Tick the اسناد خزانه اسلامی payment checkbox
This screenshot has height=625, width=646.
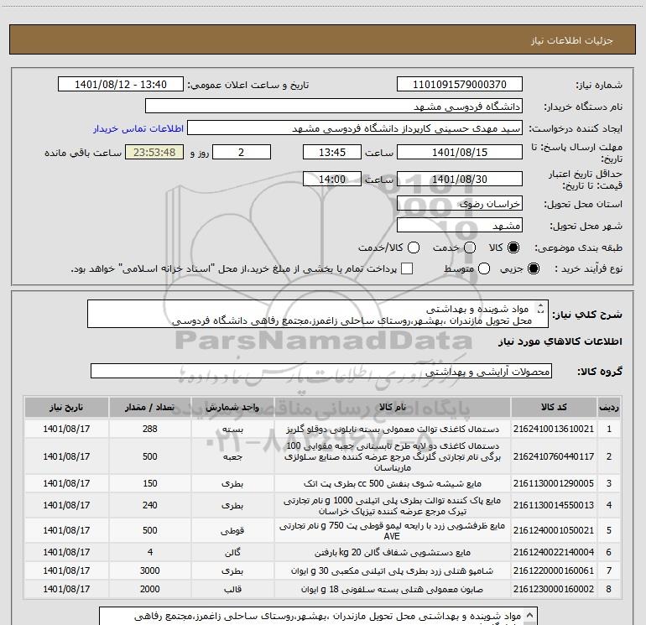click(407, 268)
